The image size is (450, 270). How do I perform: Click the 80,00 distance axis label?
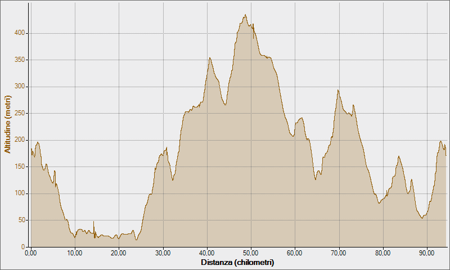[x=383, y=253]
